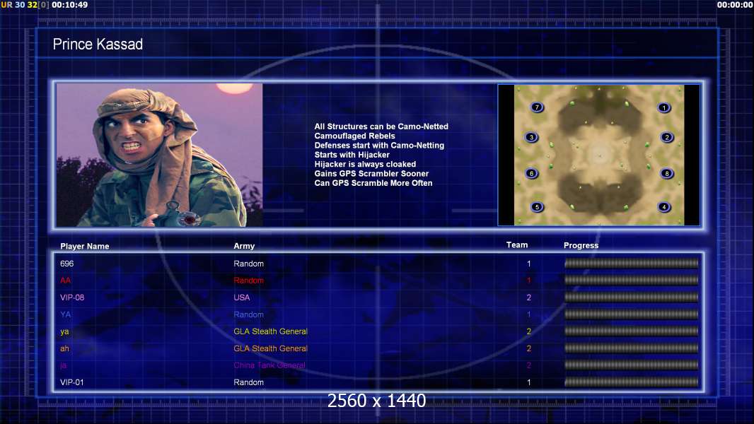754x424 pixels.
Task: Click the progress bar for player ja
Action: pos(632,365)
